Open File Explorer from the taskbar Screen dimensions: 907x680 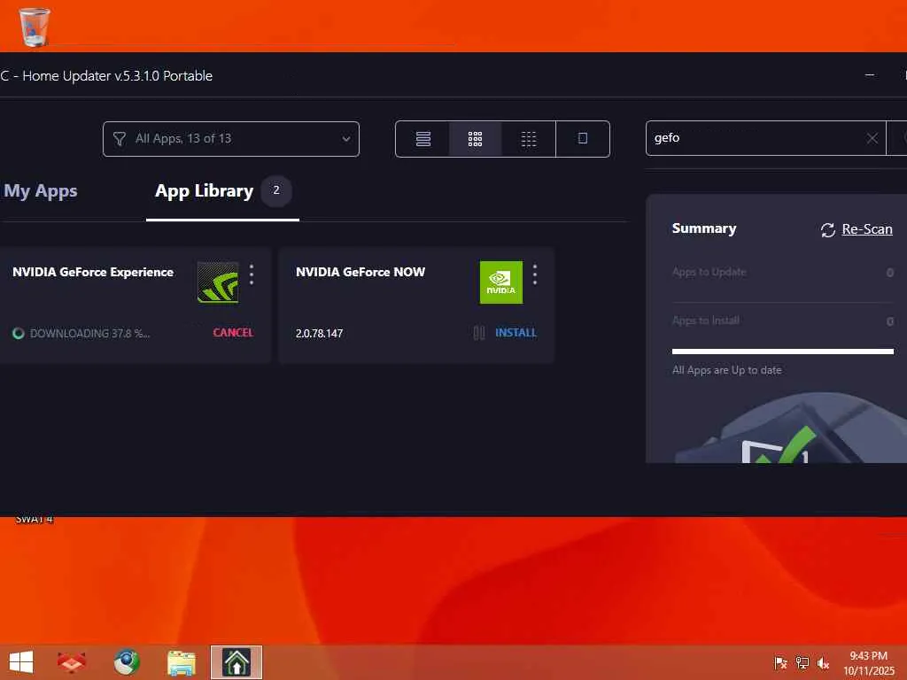pyautogui.click(x=181, y=662)
